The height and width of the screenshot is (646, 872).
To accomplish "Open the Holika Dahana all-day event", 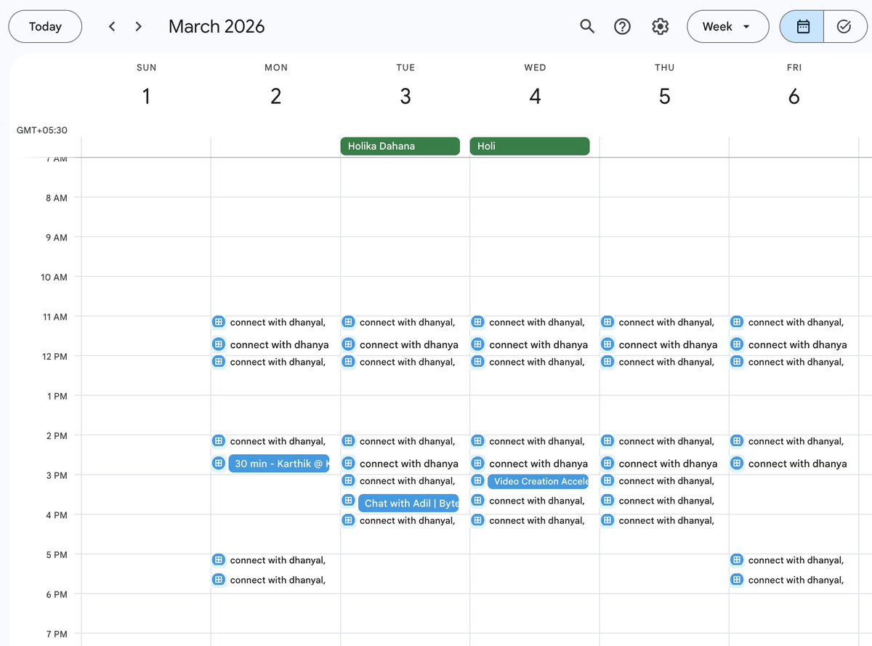I will tap(400, 146).
